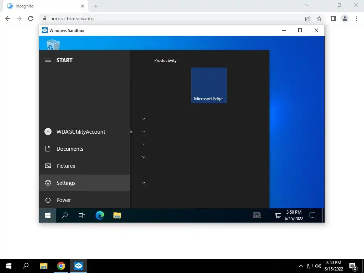Click the Windows Sandbox title bar icon

pyautogui.click(x=44, y=31)
